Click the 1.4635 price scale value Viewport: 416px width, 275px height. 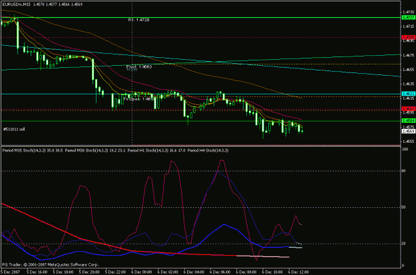[x=408, y=84]
